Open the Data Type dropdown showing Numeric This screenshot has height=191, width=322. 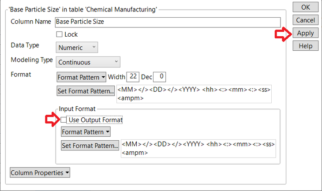(x=77, y=48)
